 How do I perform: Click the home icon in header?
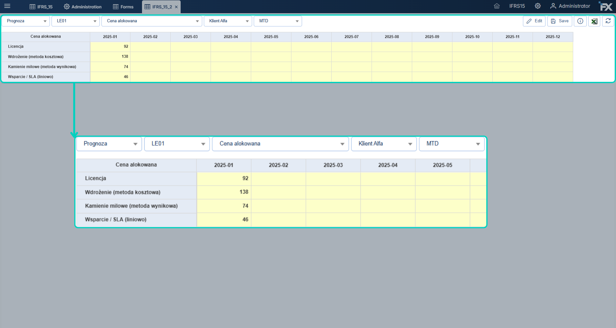pos(497,6)
